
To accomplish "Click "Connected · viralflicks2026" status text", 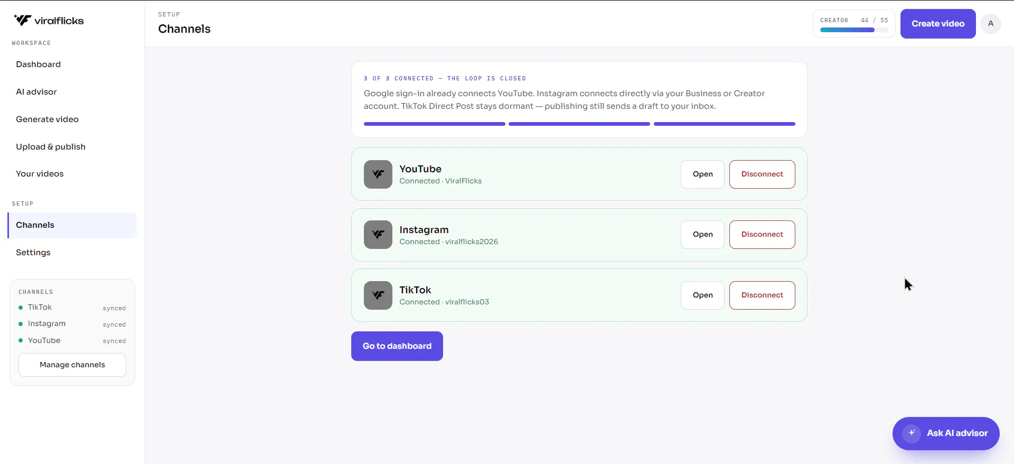I will (449, 242).
